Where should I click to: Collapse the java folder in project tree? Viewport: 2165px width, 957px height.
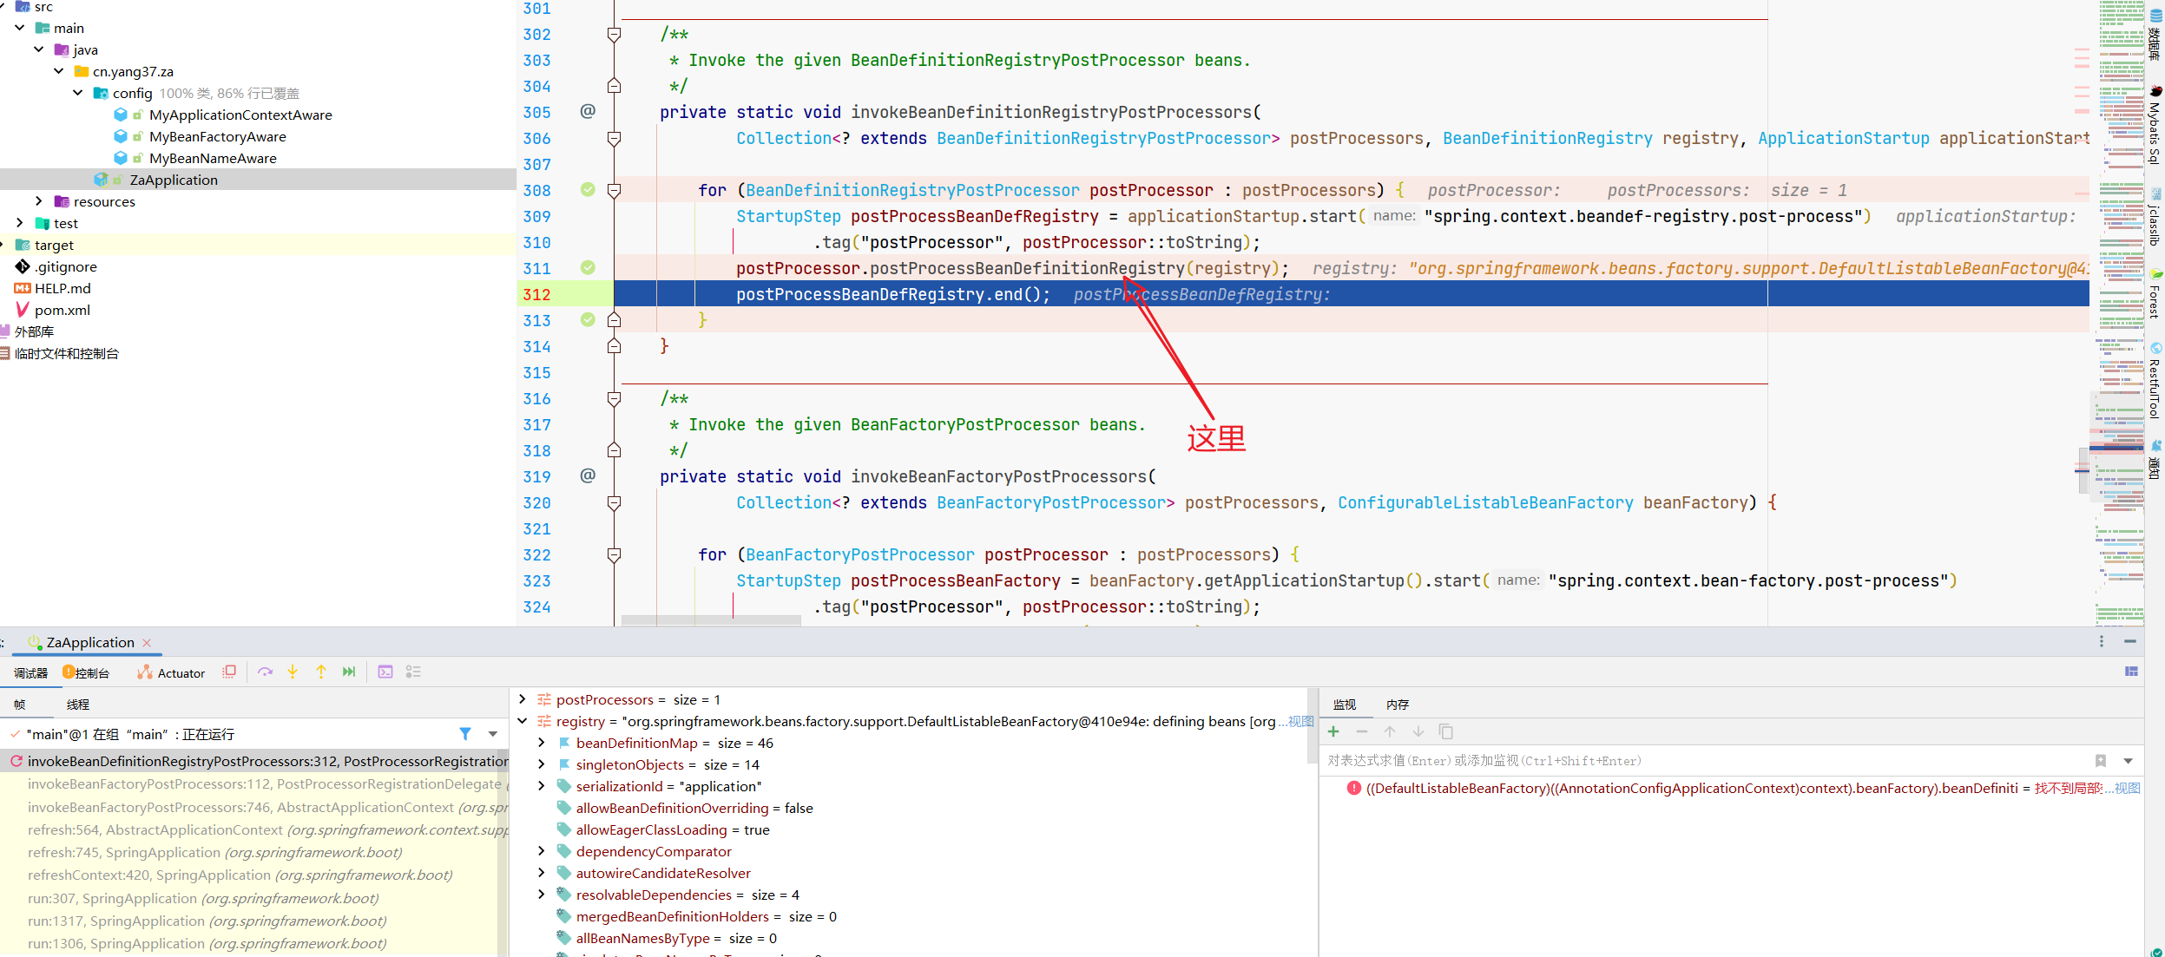(x=39, y=49)
